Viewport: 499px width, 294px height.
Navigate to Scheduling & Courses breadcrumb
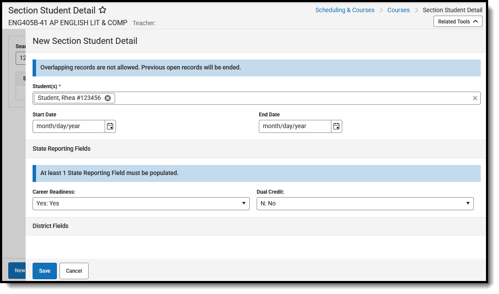click(x=345, y=10)
